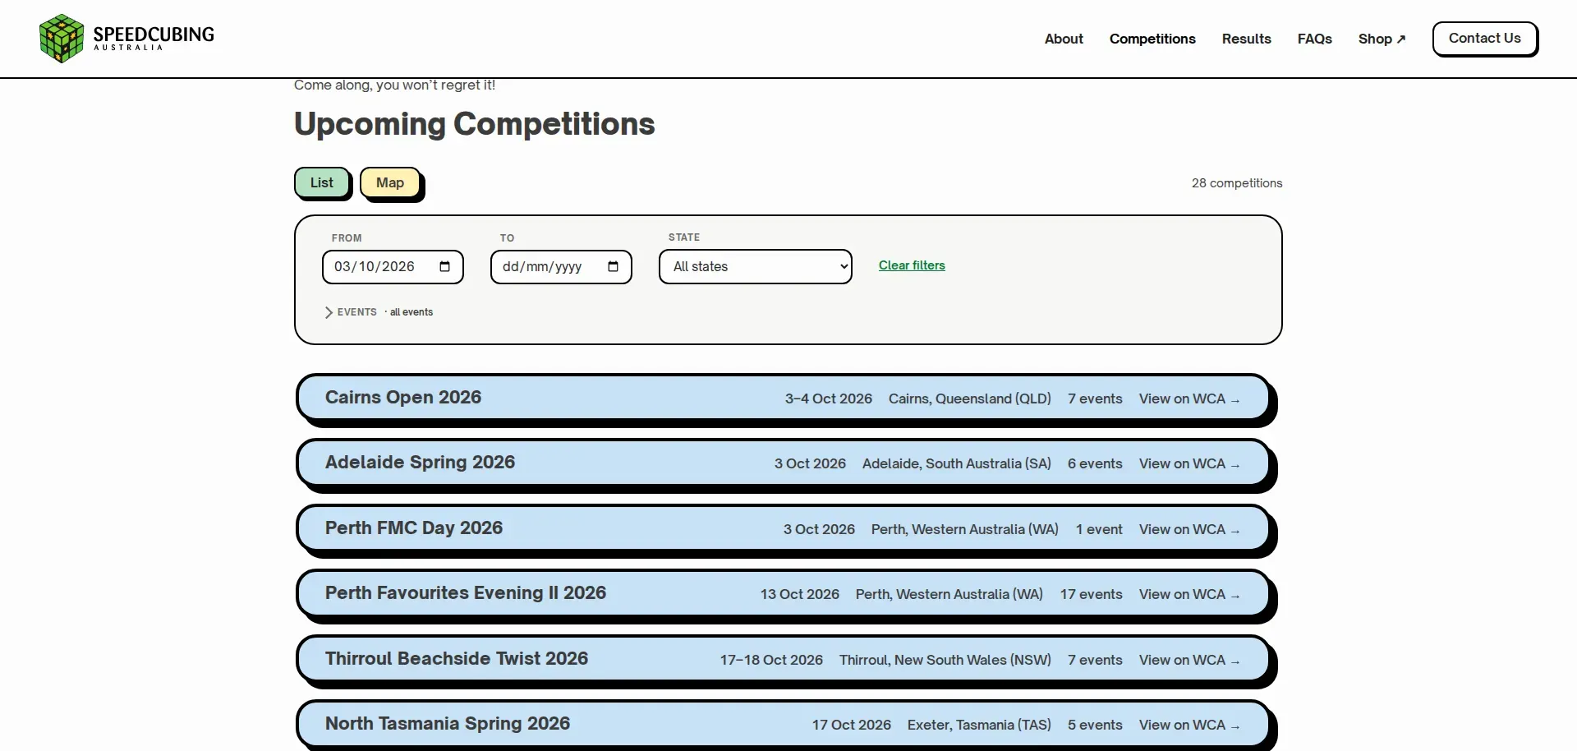Click the Clear filters link
The height and width of the screenshot is (751, 1577).
coord(912,265)
